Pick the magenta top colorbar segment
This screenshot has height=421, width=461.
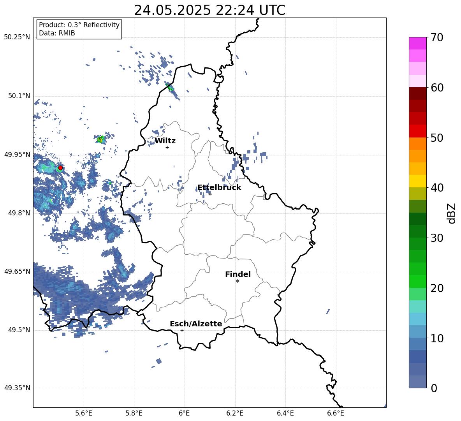pos(417,43)
